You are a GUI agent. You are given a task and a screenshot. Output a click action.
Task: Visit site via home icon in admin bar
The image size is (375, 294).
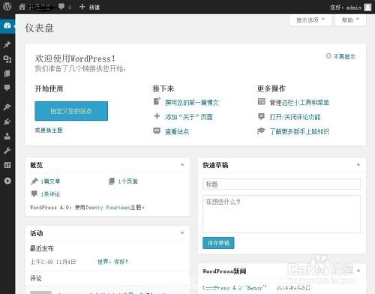click(22, 7)
